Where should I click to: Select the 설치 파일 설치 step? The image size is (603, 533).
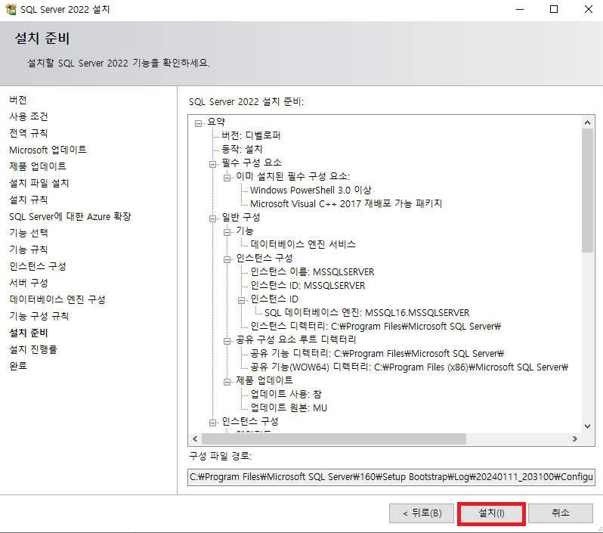[x=39, y=183]
